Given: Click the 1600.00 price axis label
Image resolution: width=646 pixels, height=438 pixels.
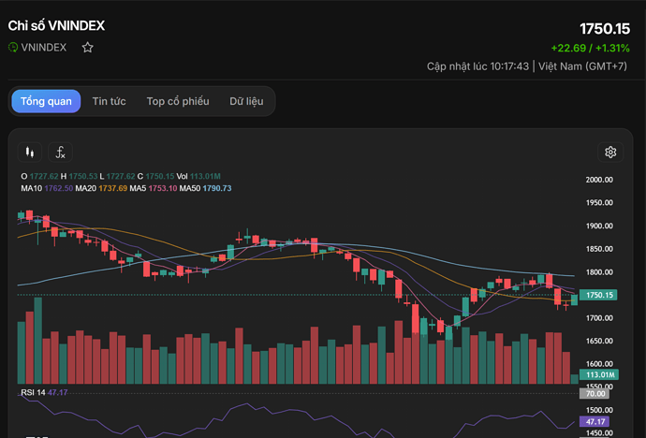Looking at the screenshot, I should tap(599, 364).
